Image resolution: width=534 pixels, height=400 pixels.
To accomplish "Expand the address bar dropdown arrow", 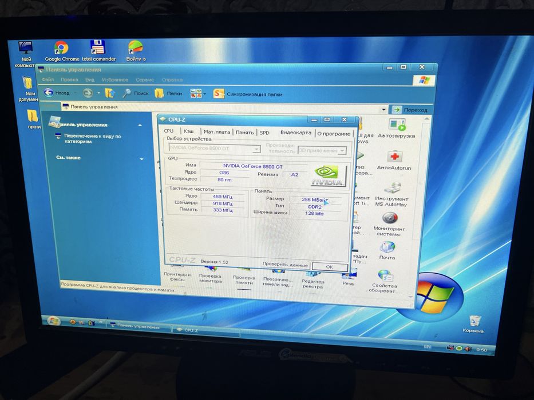I will coord(383,110).
